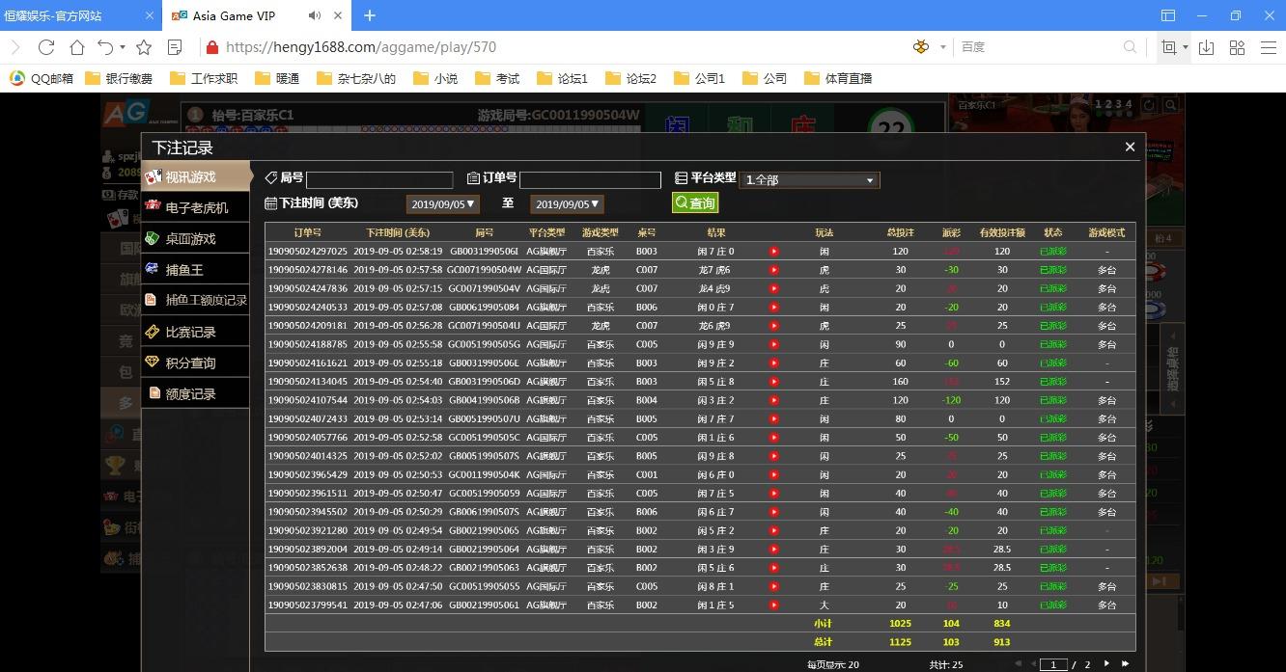Close the 下注记录 dialog
This screenshot has height=672, width=1286.
click(1130, 148)
